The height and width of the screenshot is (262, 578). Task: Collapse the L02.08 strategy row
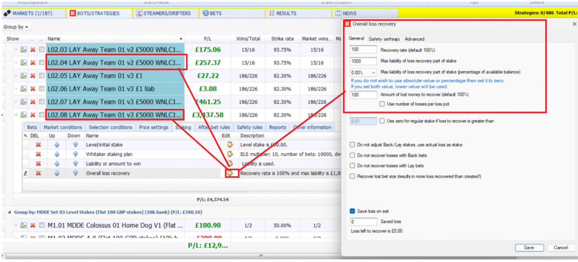(x=16, y=115)
